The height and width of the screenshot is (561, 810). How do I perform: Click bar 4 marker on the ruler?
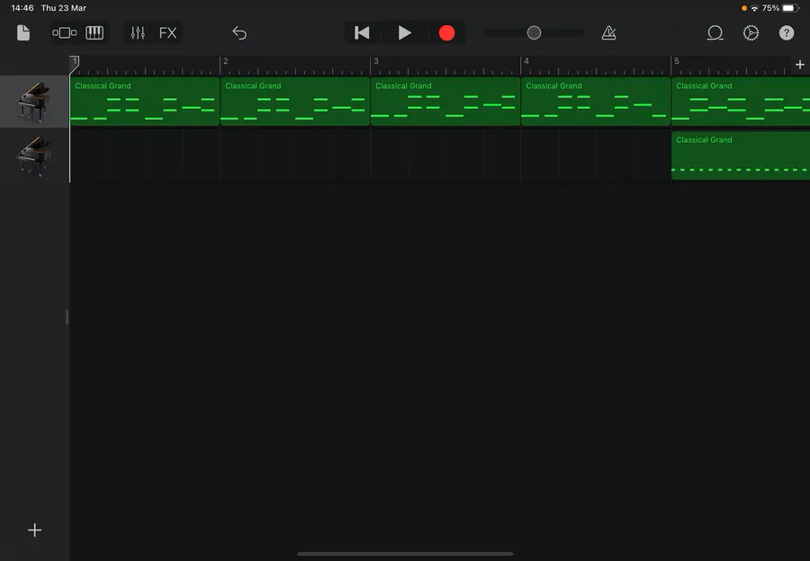tap(526, 61)
